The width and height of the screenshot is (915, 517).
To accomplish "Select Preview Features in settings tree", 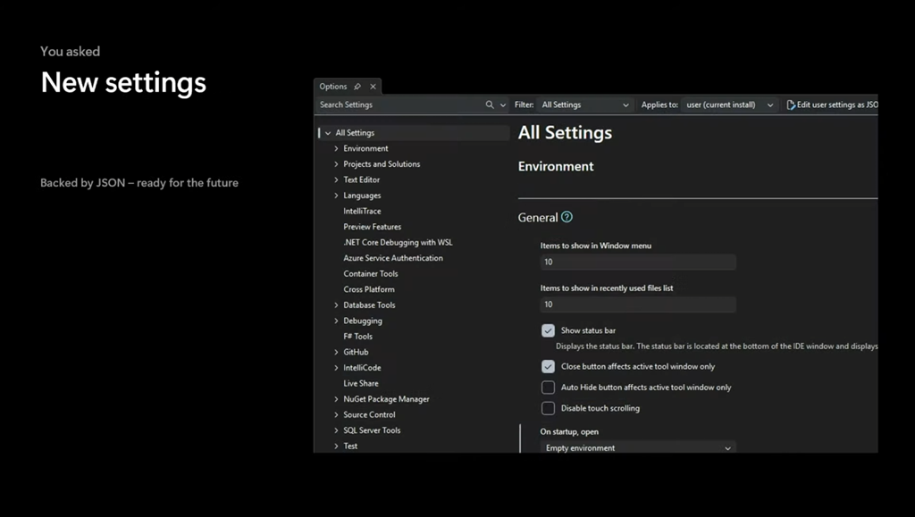I will (372, 227).
